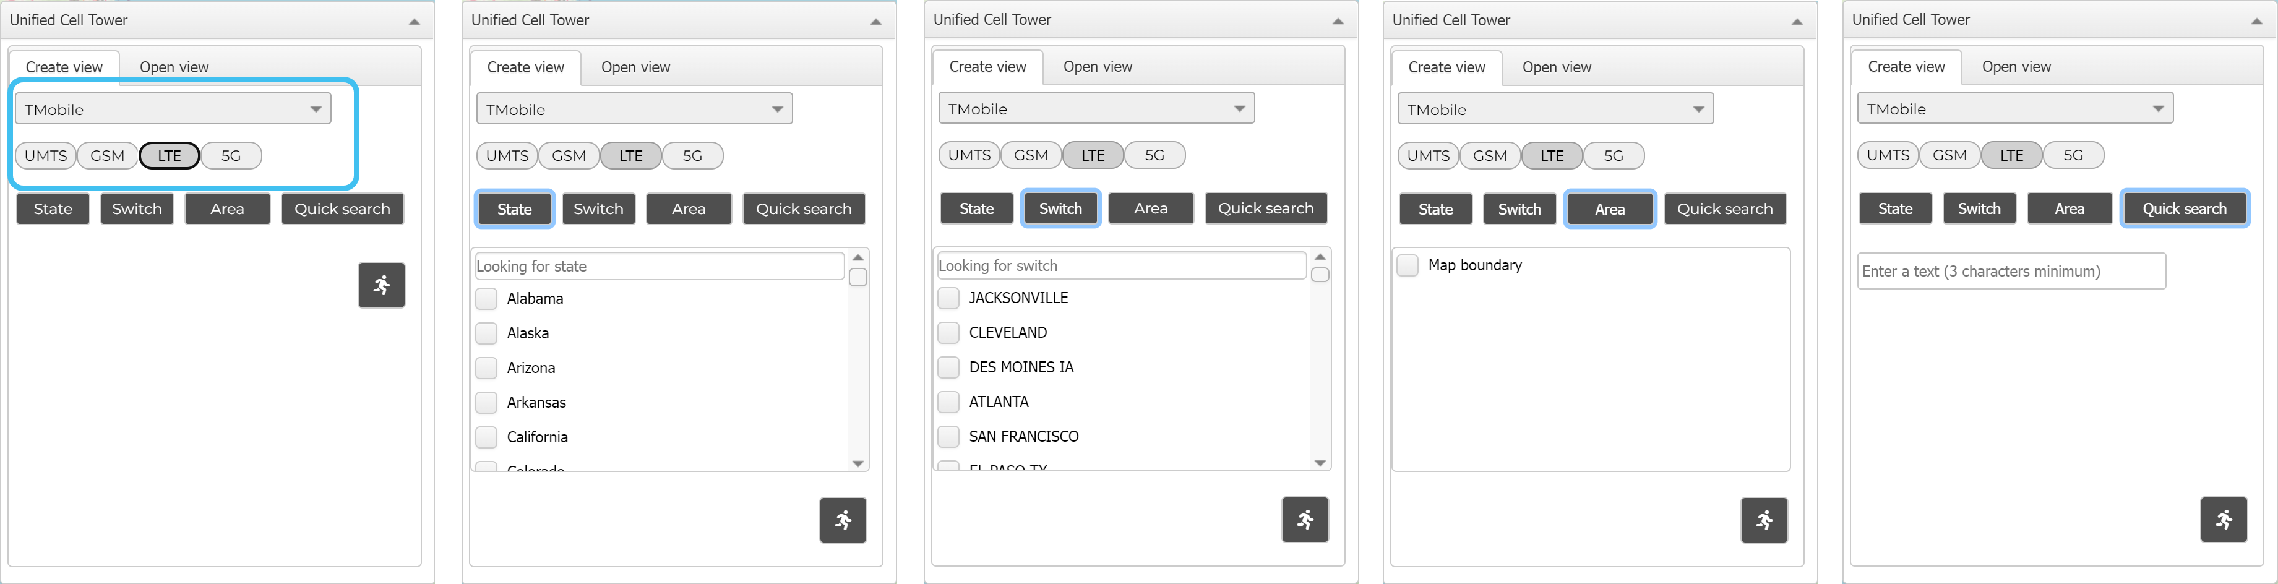Click the 'Looking for state' search field
The height and width of the screenshot is (584, 2278).
(x=659, y=267)
